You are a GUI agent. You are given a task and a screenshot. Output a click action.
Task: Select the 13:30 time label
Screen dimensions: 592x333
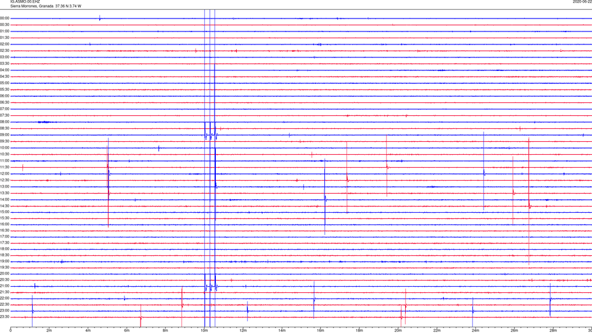(x=5, y=193)
